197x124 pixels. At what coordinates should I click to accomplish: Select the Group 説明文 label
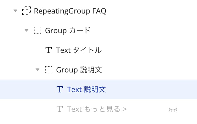pyautogui.click(x=79, y=70)
